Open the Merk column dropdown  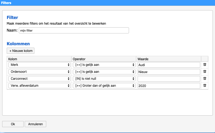click(40, 65)
